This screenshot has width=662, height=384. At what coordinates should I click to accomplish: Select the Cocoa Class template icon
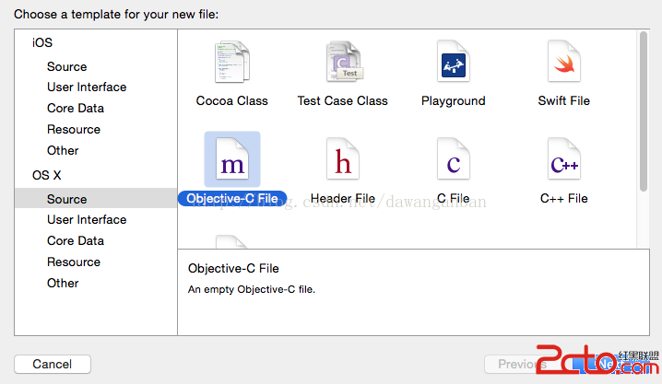(x=231, y=62)
